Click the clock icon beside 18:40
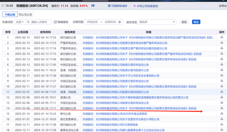 (x=3, y=6)
